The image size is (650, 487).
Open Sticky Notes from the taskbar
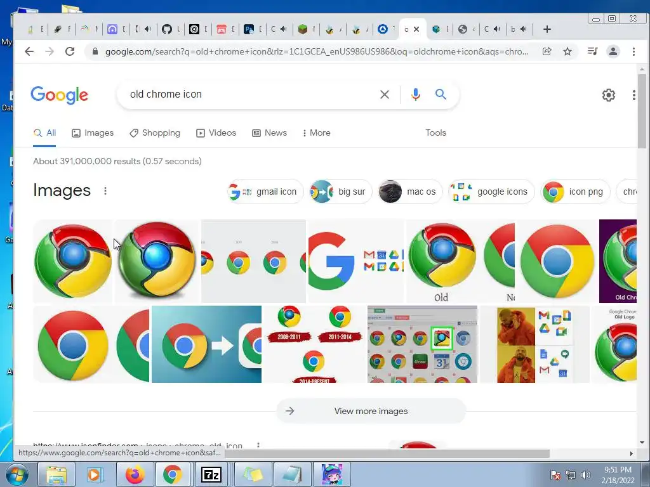253,474
